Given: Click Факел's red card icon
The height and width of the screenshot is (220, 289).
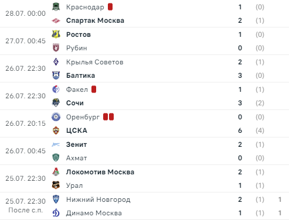Looking at the screenshot, I should click(x=94, y=90).
